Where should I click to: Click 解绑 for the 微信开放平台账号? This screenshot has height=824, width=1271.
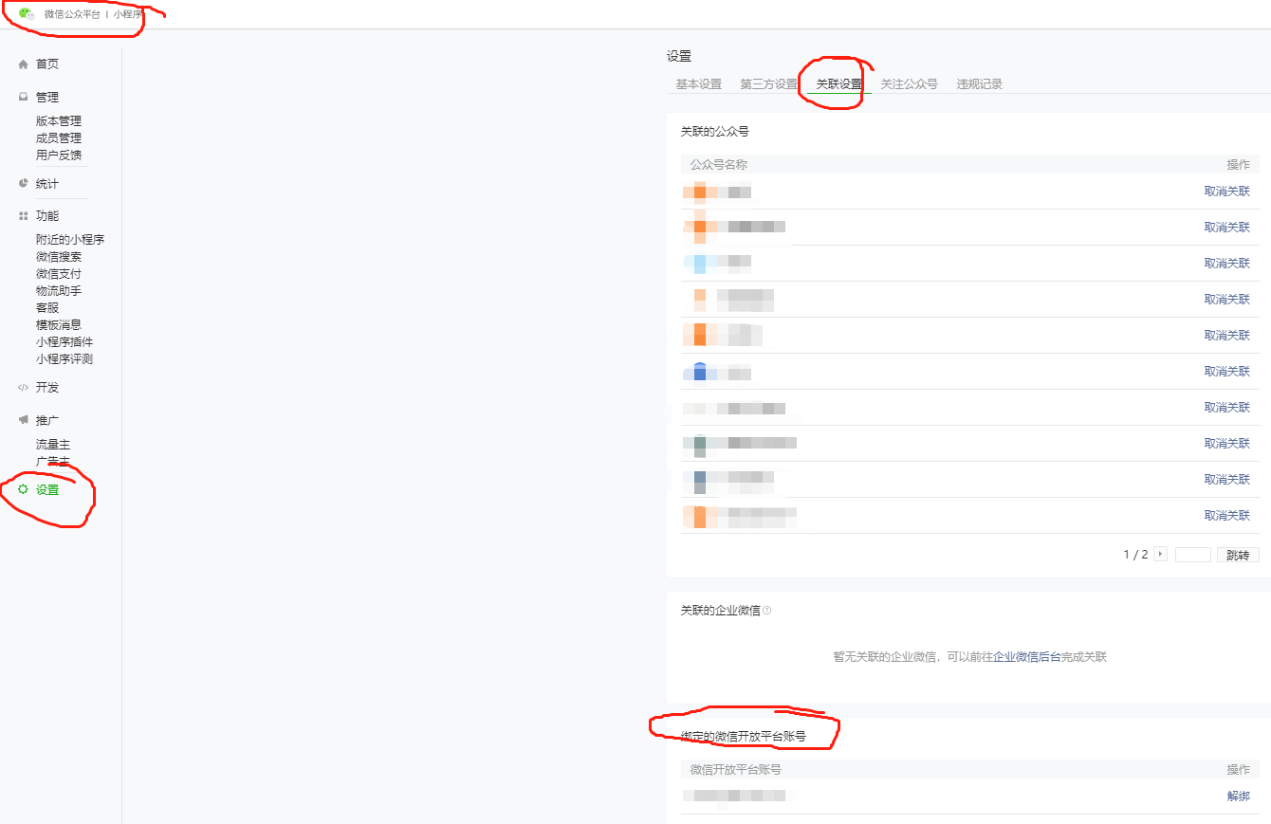(x=1239, y=797)
